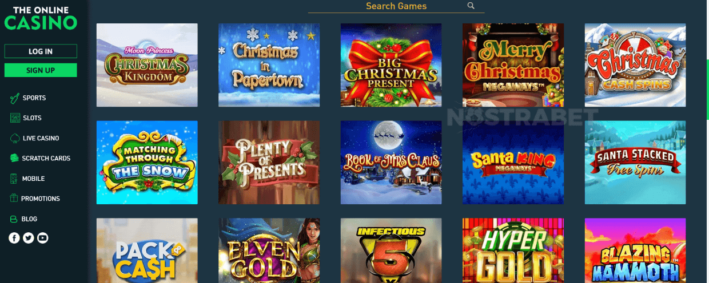Screen dimensions: 709x283
Task: Focus the Search Games field
Action: coord(396,6)
